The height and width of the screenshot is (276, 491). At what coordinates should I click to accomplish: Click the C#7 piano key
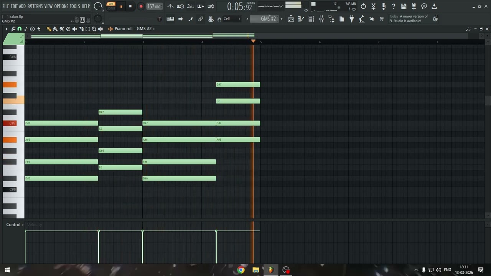click(10, 123)
